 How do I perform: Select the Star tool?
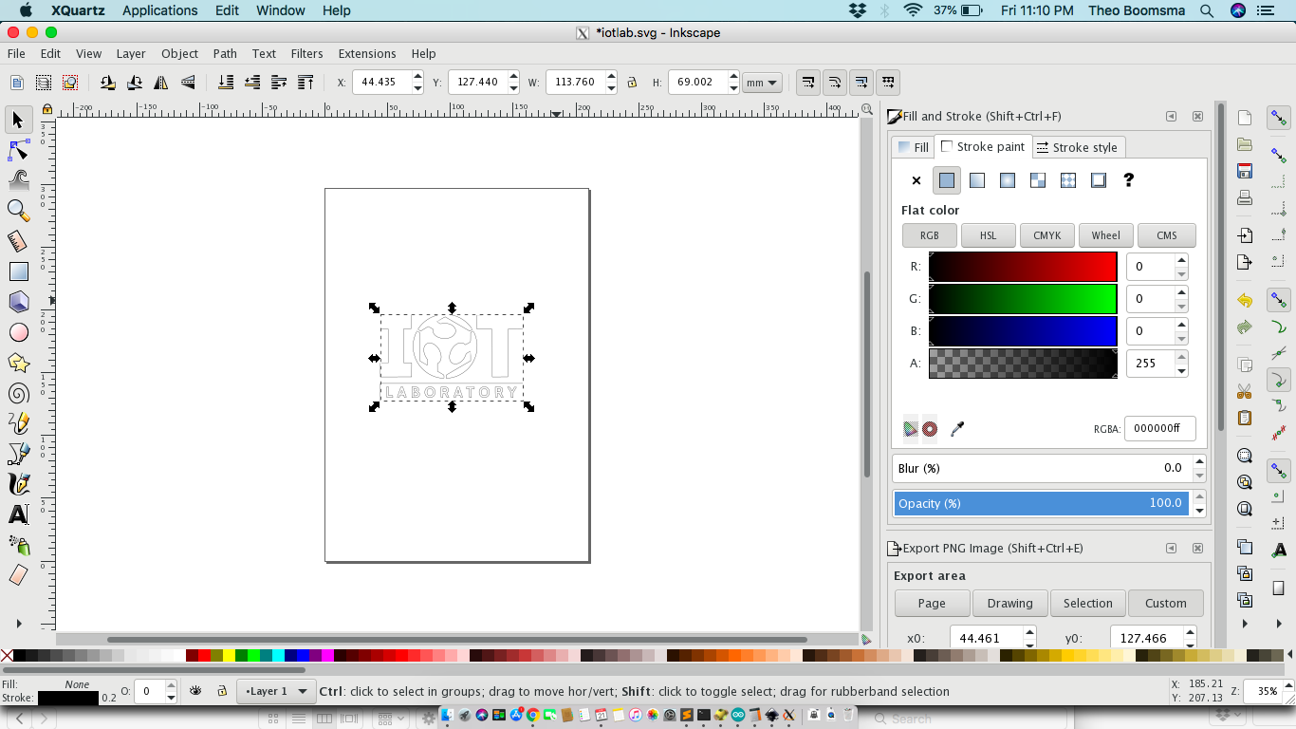pos(19,363)
